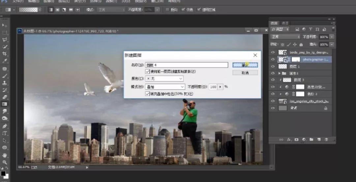Screen dimensions: 356x182
Task: Choose Reflected Gradient style in options bar
Action: [71, 10]
